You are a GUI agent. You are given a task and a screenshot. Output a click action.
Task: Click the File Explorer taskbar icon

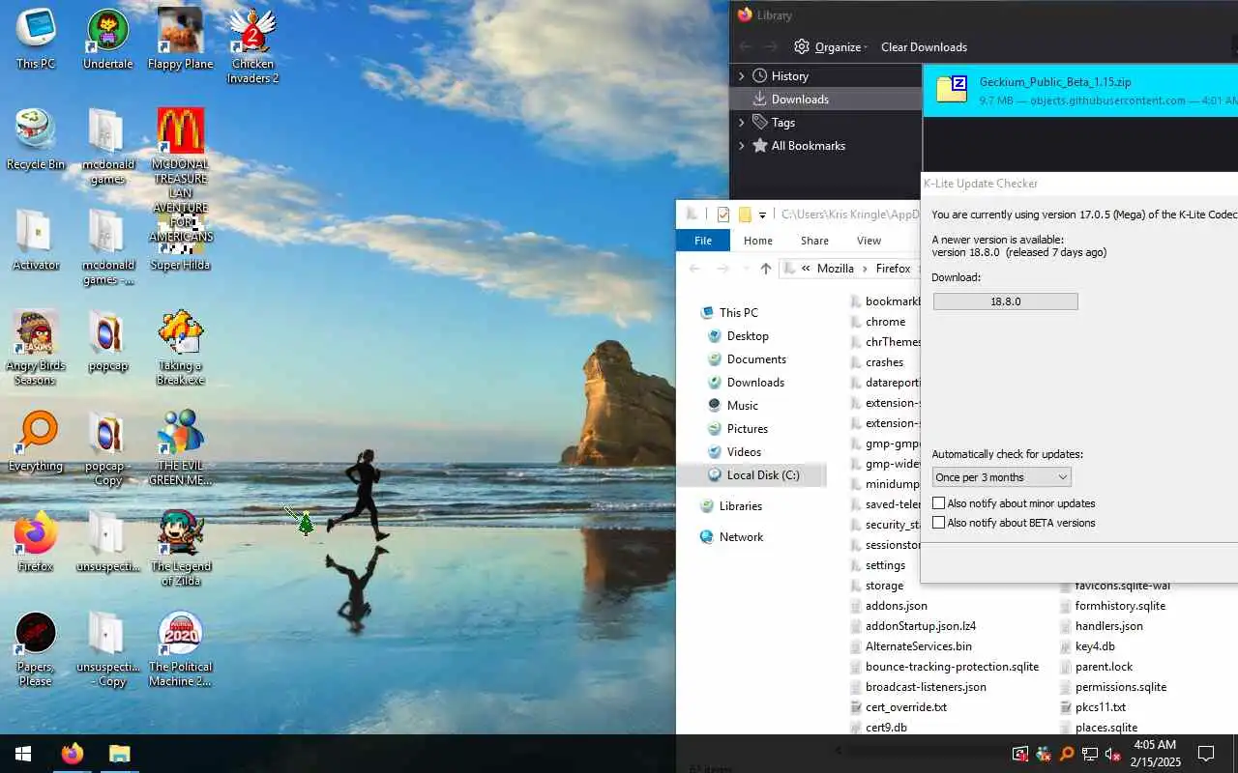119,754
